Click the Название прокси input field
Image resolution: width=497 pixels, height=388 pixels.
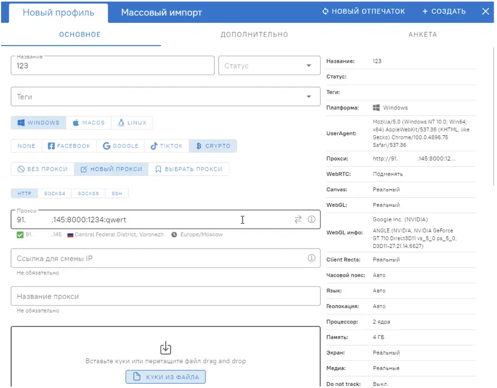click(165, 296)
